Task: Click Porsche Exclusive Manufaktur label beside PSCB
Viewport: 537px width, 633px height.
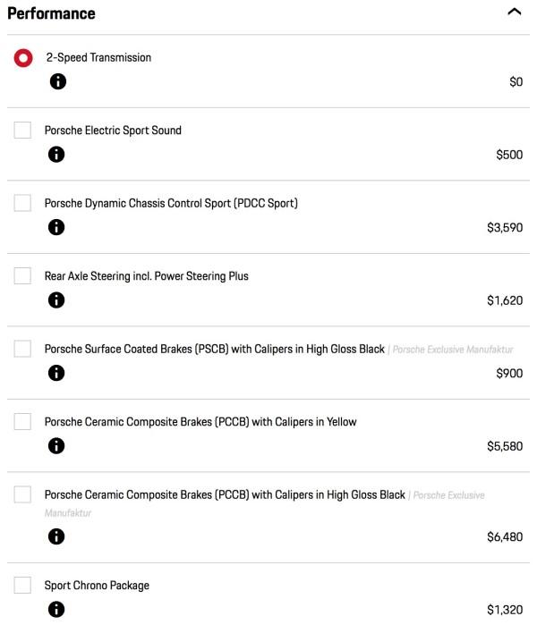Action: tap(453, 350)
